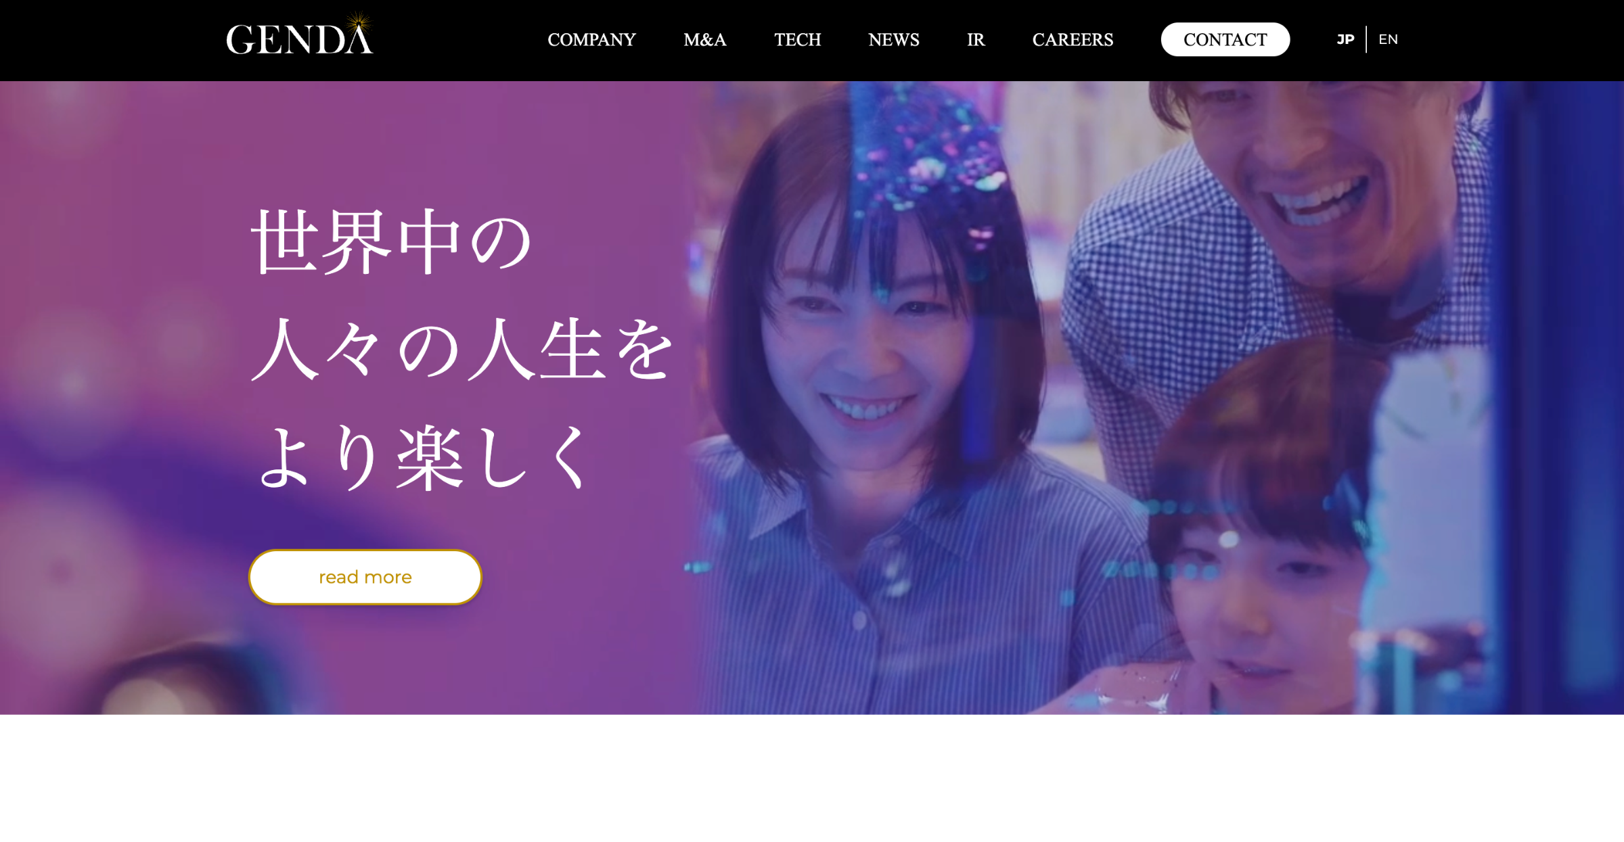Viewport: 1624px width, 842px height.
Task: Click the NEWS navigation item
Action: (894, 40)
